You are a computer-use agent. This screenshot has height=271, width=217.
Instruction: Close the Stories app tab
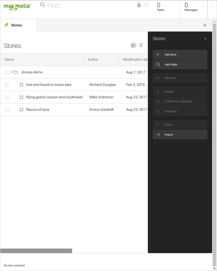pyautogui.click(x=205, y=25)
